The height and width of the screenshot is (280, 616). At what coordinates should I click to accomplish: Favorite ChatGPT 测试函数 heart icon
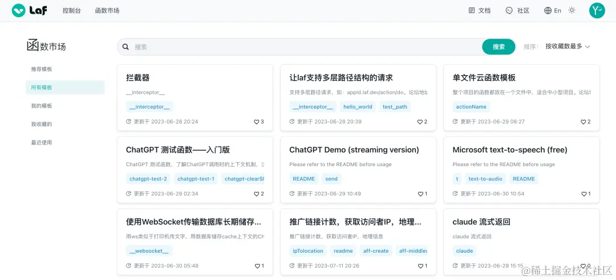click(x=256, y=193)
